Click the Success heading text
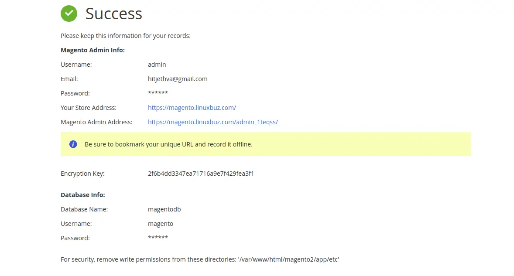The width and height of the screenshot is (514, 276). [x=114, y=14]
